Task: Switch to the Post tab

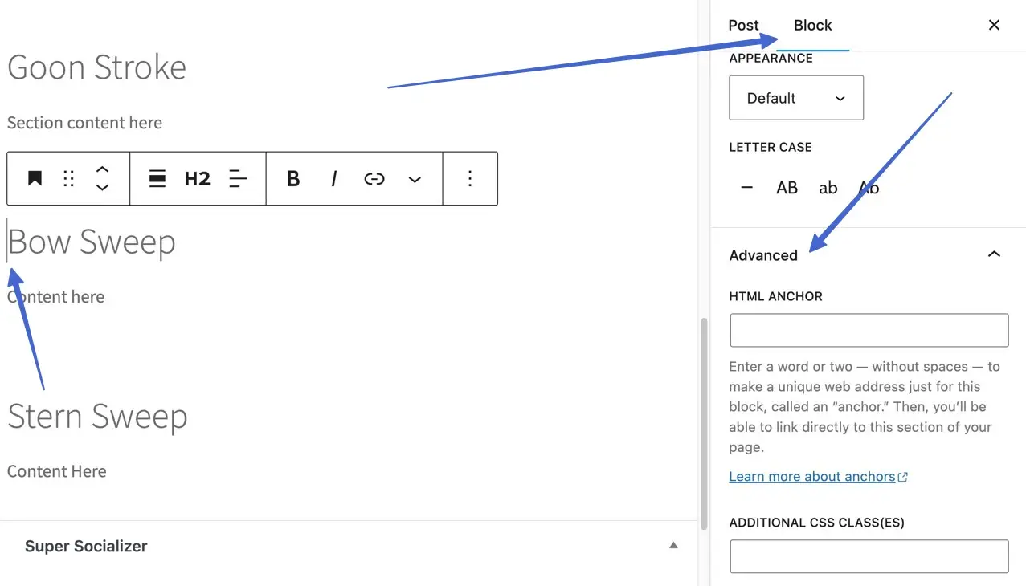Action: pyautogui.click(x=743, y=26)
